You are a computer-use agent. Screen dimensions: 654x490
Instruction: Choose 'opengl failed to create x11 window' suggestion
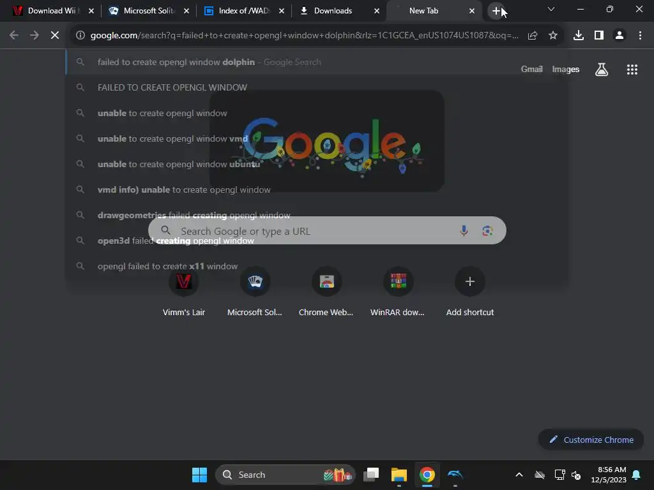click(x=316, y=266)
